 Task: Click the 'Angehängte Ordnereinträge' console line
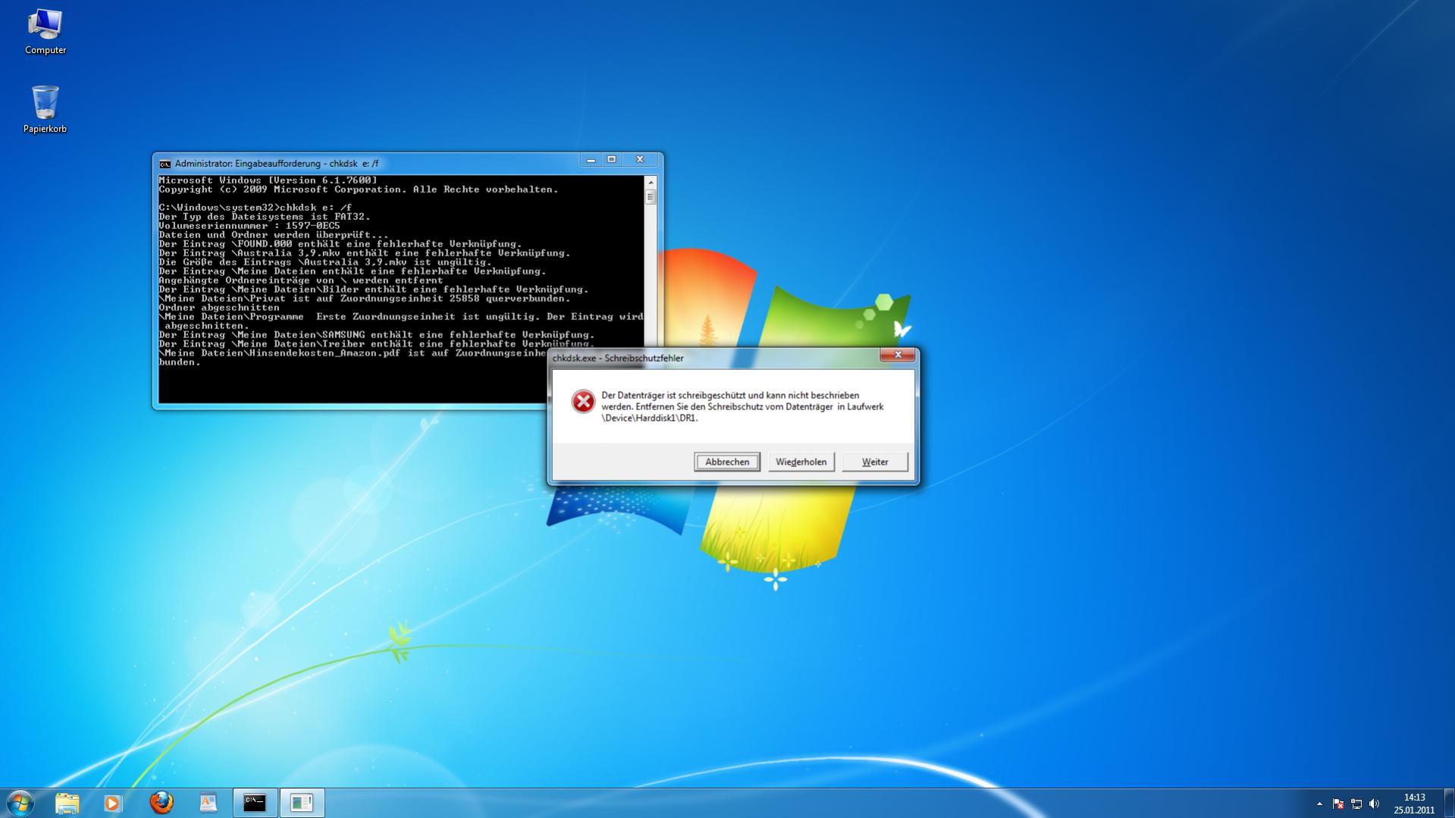coord(301,281)
